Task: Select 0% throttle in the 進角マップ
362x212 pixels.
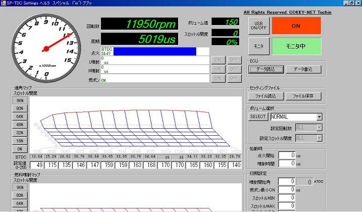Action: click(x=20, y=149)
